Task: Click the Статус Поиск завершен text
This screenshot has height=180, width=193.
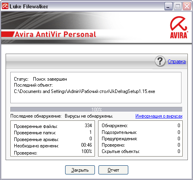Action: [x=41, y=79]
